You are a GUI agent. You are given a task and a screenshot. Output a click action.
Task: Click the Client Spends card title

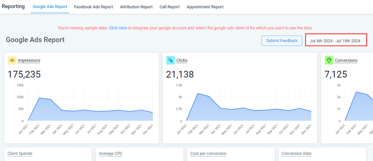pyautogui.click(x=20, y=154)
